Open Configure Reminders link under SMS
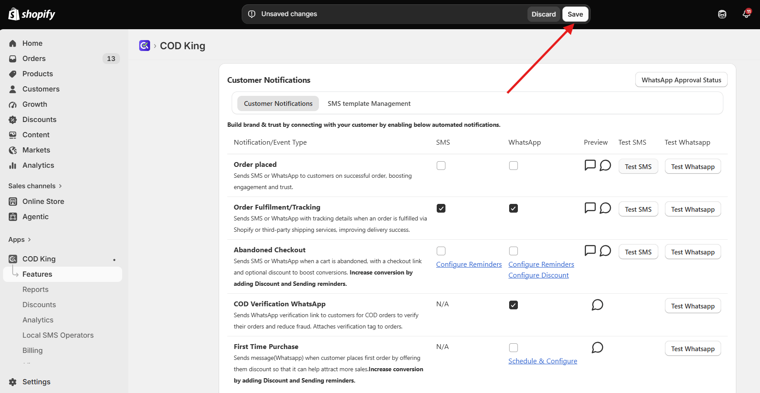This screenshot has width=760, height=393. coord(469,264)
